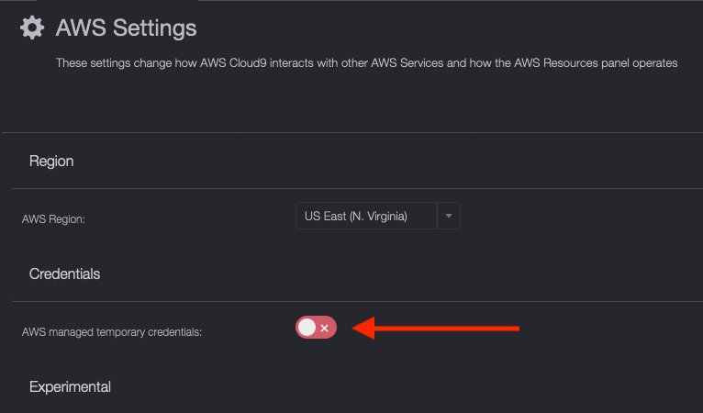Viewport: 703px width, 413px height.
Task: Click the red arrow's horizontal tail line
Action: point(447,329)
